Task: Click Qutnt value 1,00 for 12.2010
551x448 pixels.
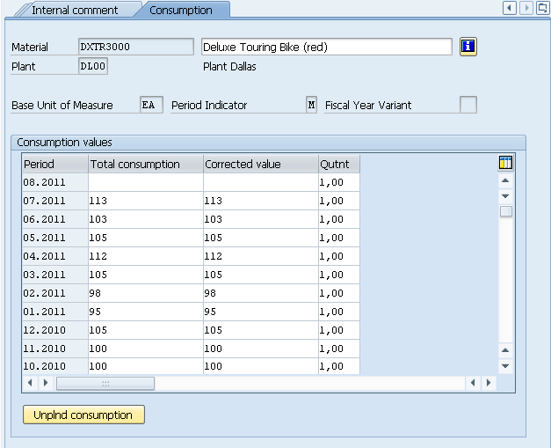Action: (x=339, y=330)
